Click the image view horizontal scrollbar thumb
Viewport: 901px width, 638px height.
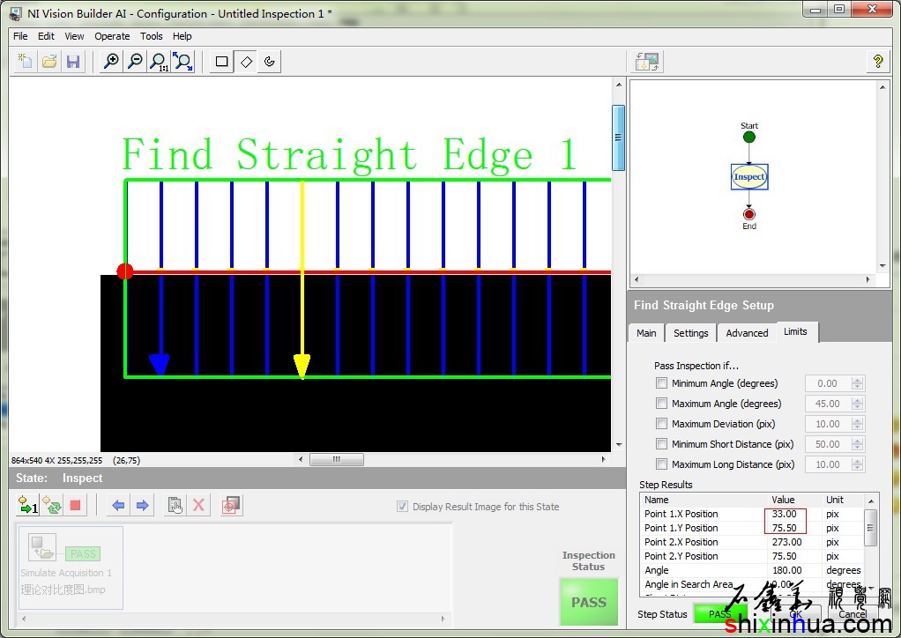click(336, 459)
